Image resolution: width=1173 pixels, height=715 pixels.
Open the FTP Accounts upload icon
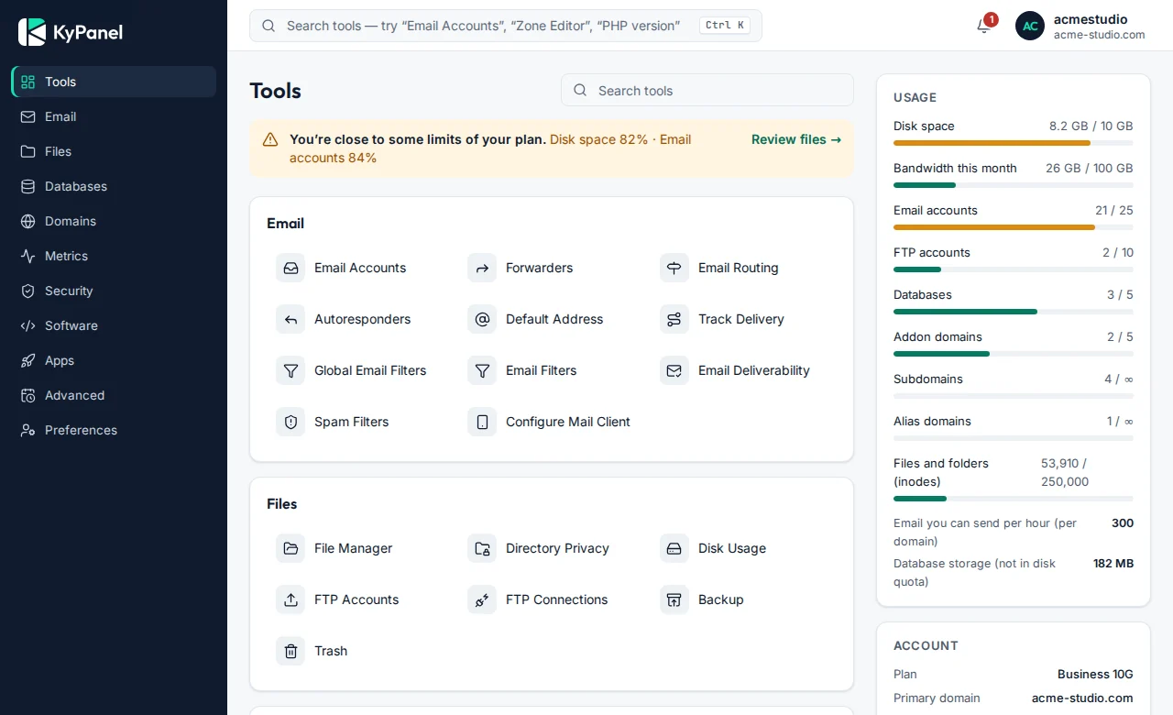(291, 599)
